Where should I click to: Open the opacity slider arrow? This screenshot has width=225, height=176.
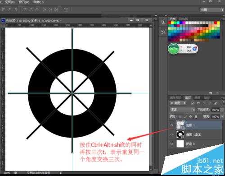coord(222,110)
